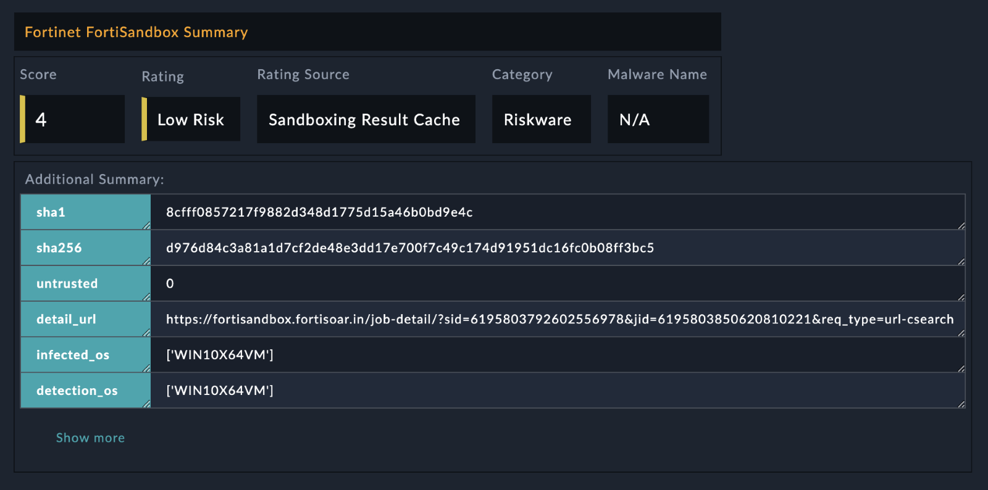Click the resize handle of detail_url value field
This screenshot has height=490, width=988.
coord(961,333)
